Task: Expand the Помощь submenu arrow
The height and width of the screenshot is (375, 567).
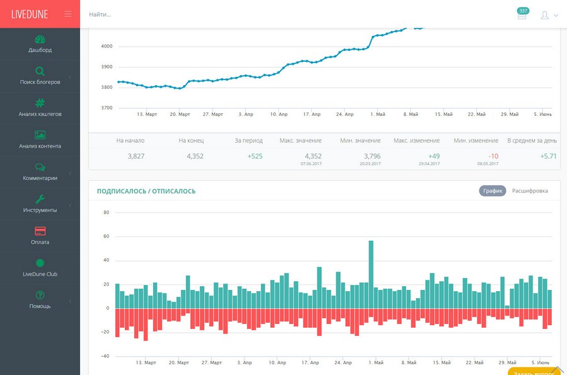Action: click(70, 301)
